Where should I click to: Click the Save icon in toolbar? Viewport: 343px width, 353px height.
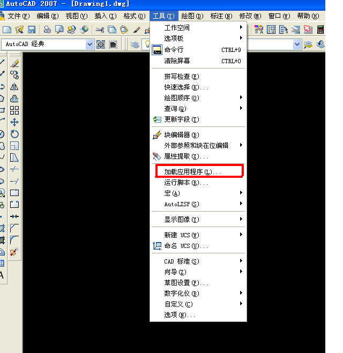32,29
